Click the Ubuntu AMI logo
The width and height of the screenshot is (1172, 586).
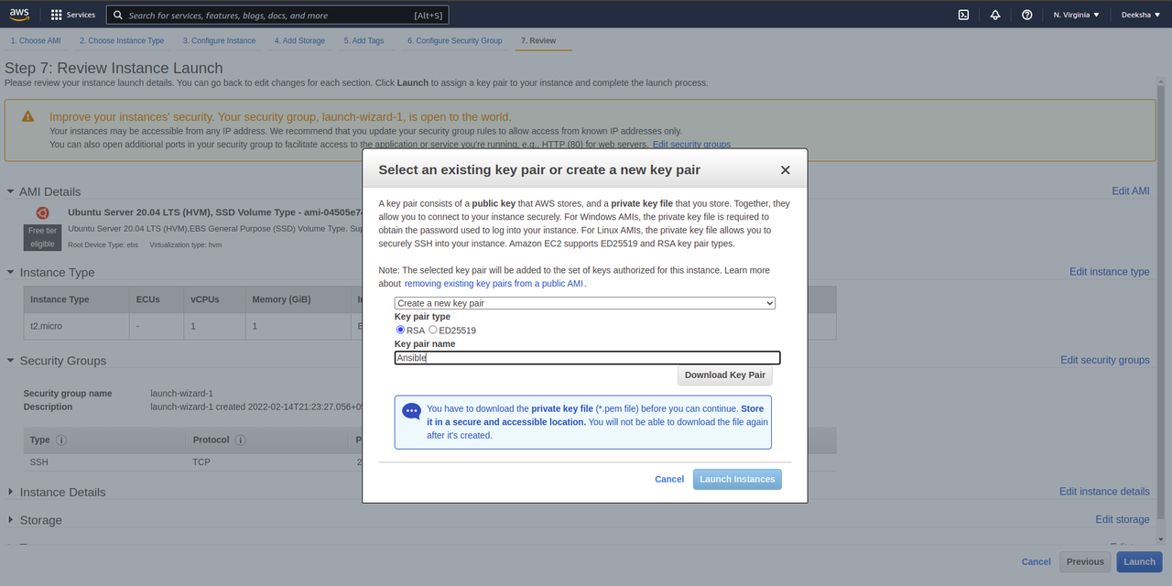point(42,213)
